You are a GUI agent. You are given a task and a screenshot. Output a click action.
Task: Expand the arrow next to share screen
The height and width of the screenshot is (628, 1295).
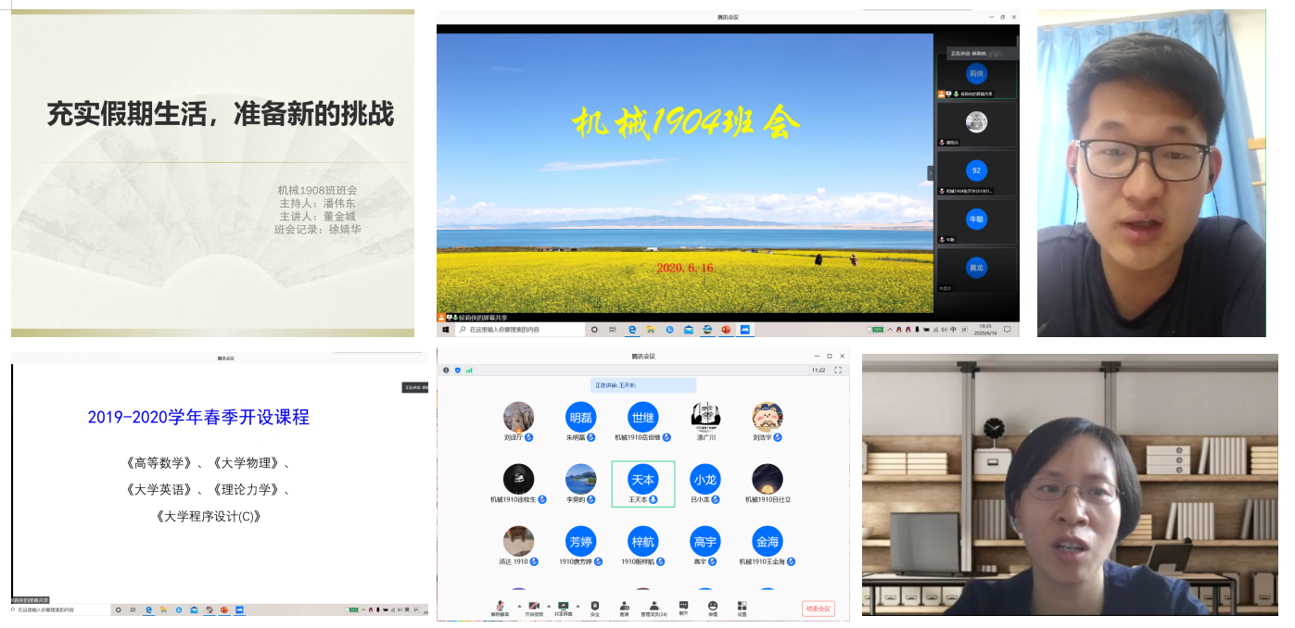[578, 605]
